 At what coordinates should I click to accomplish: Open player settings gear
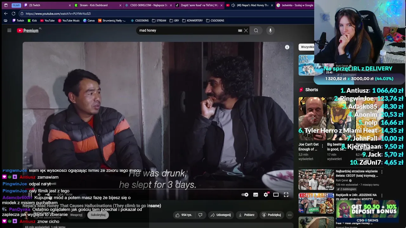pyautogui.click(x=266, y=195)
